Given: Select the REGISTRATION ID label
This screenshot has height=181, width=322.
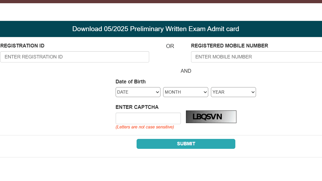Looking at the screenshot, I should (x=22, y=46).
